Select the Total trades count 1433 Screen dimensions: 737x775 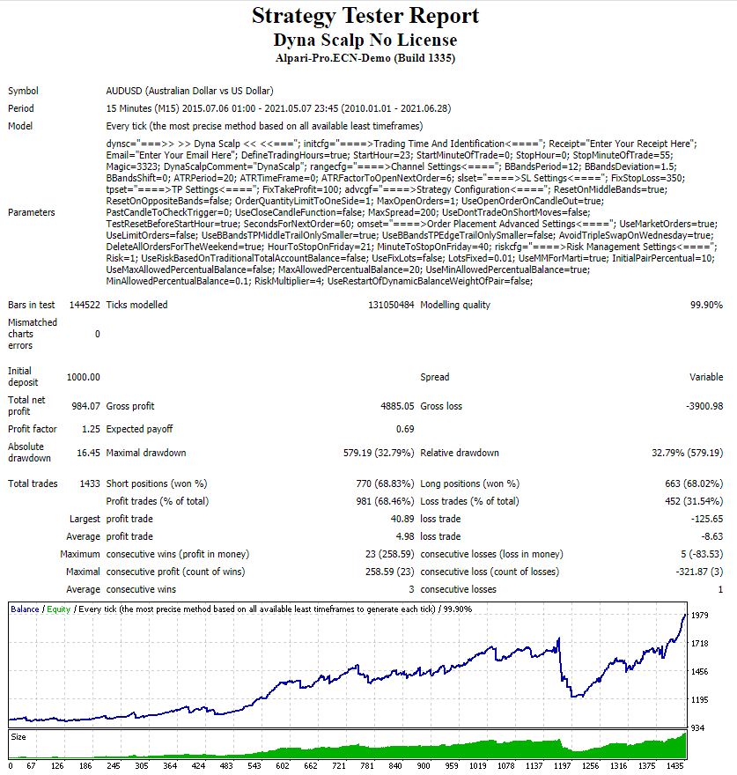click(x=90, y=483)
